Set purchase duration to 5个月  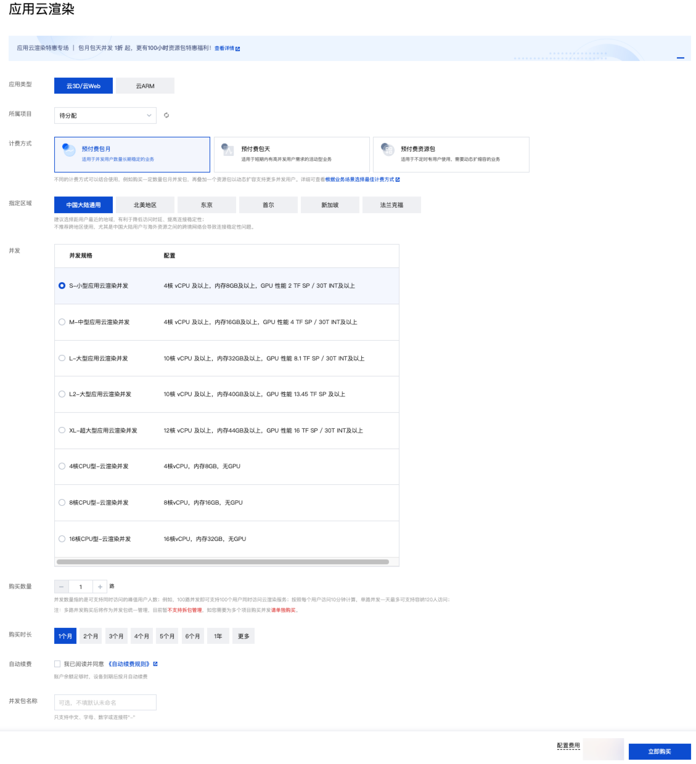167,636
